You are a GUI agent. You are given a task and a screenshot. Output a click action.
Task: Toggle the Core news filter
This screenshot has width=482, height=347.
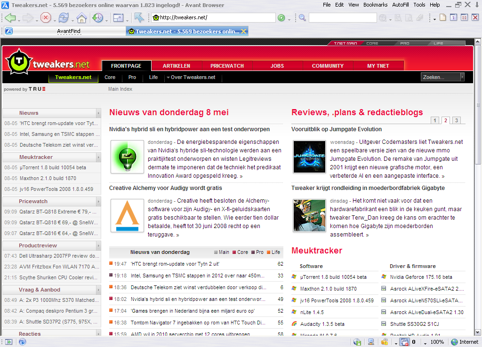click(x=240, y=252)
